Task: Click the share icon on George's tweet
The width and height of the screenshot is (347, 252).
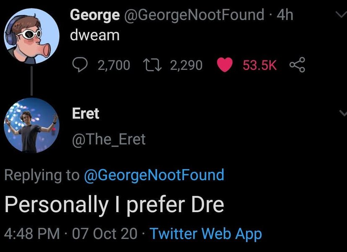Action: click(x=298, y=65)
